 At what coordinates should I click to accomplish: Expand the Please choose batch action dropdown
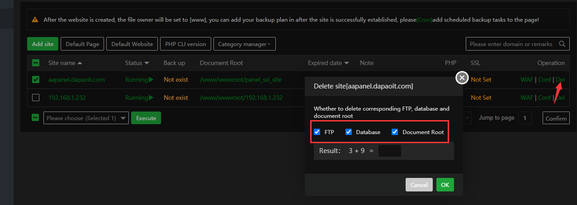86,118
